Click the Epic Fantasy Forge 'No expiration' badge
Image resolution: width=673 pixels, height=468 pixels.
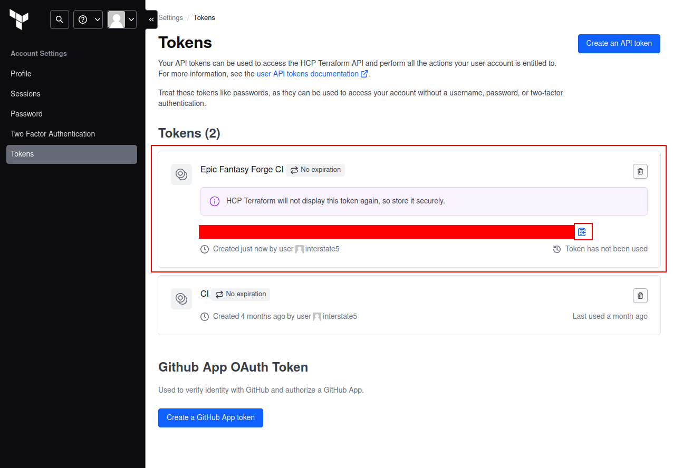click(315, 170)
